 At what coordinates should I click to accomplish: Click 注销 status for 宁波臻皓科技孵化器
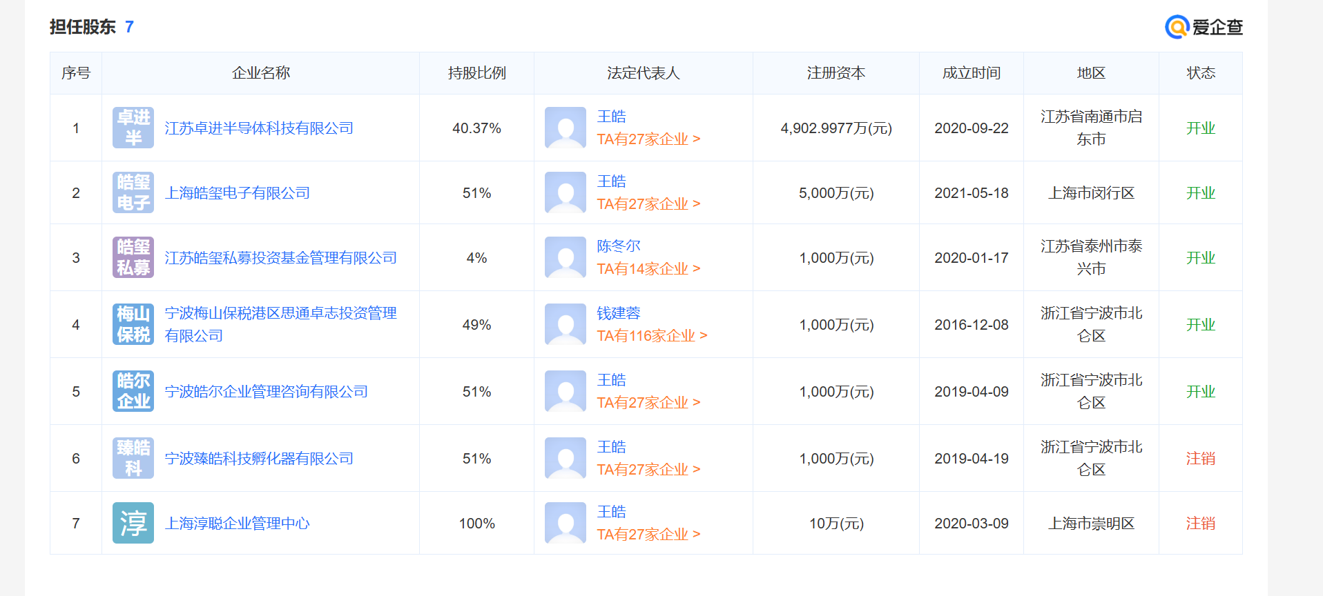click(x=1201, y=459)
